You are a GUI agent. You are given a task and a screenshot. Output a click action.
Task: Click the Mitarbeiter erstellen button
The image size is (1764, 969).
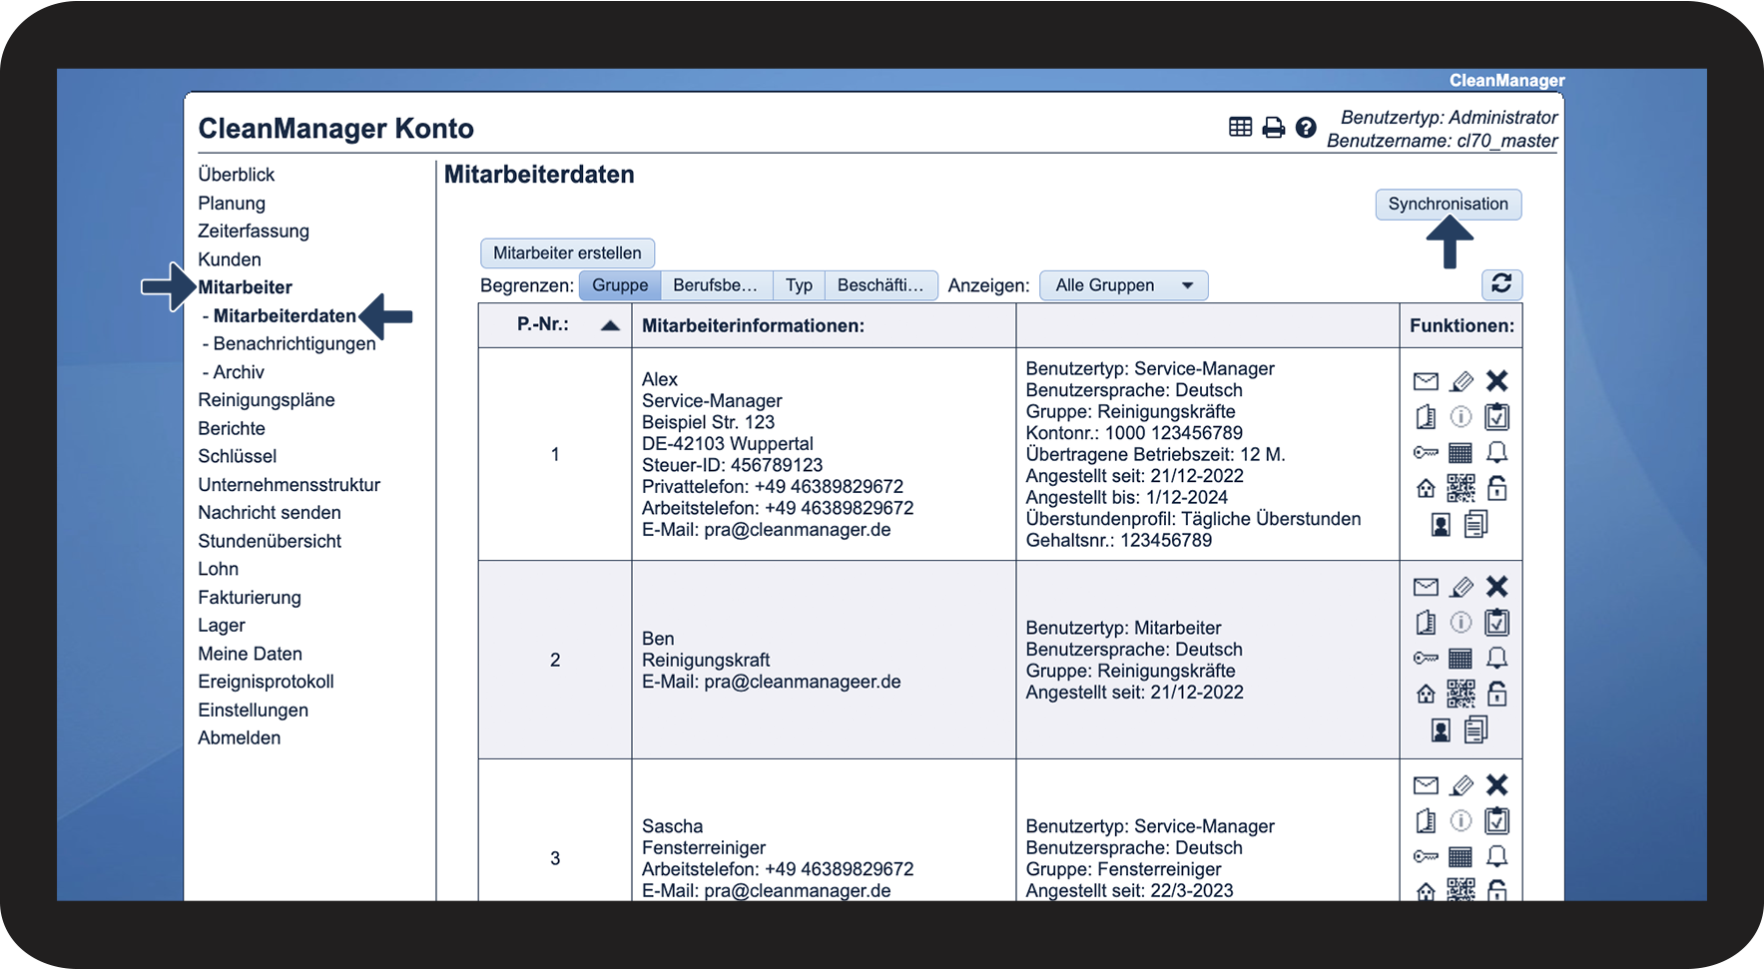(x=567, y=253)
